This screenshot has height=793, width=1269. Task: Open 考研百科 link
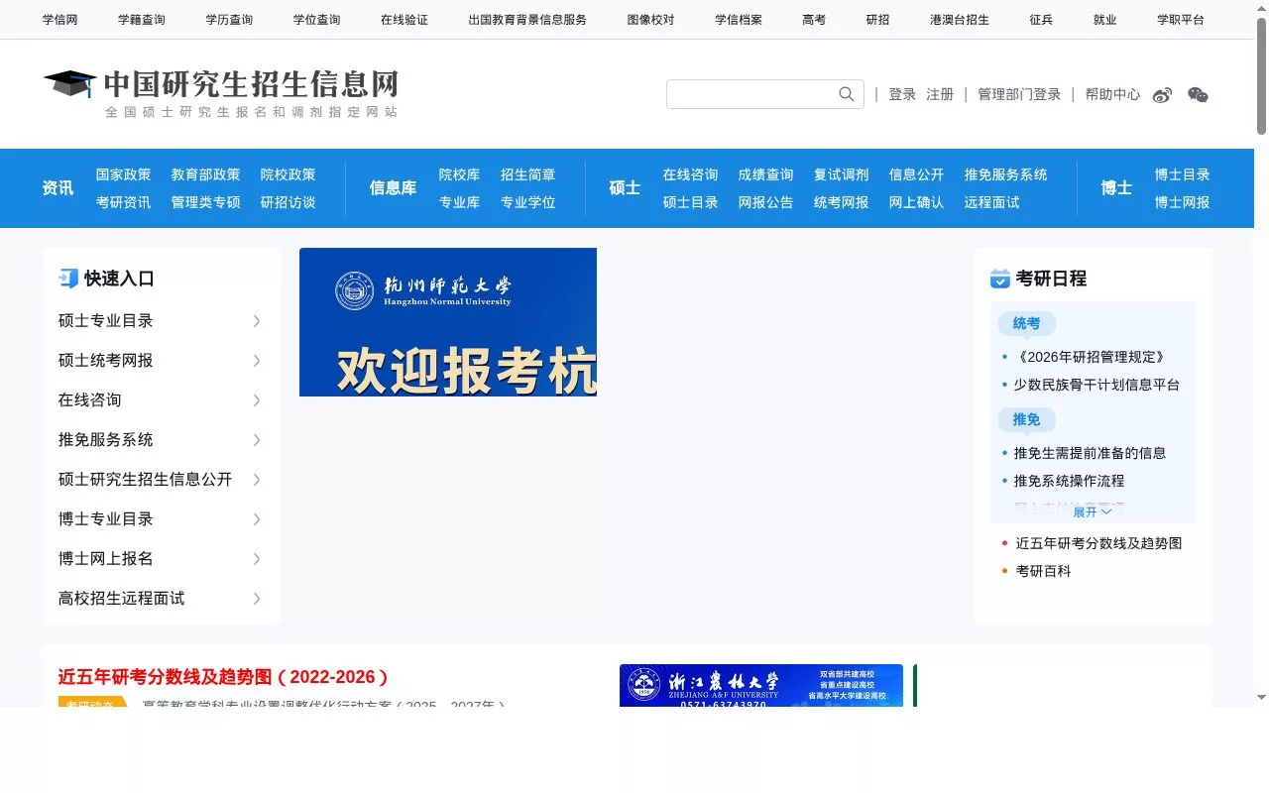point(1044,571)
